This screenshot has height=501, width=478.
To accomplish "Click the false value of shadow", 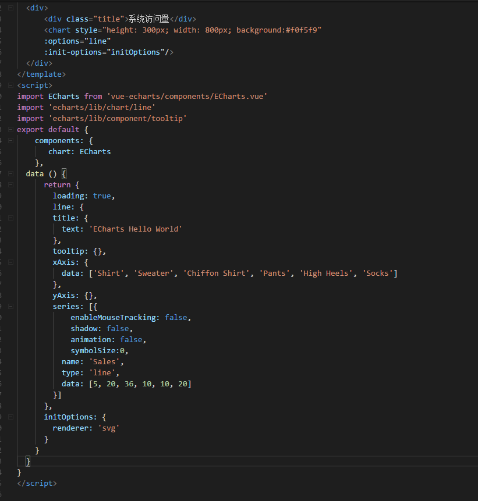I will click(x=118, y=328).
